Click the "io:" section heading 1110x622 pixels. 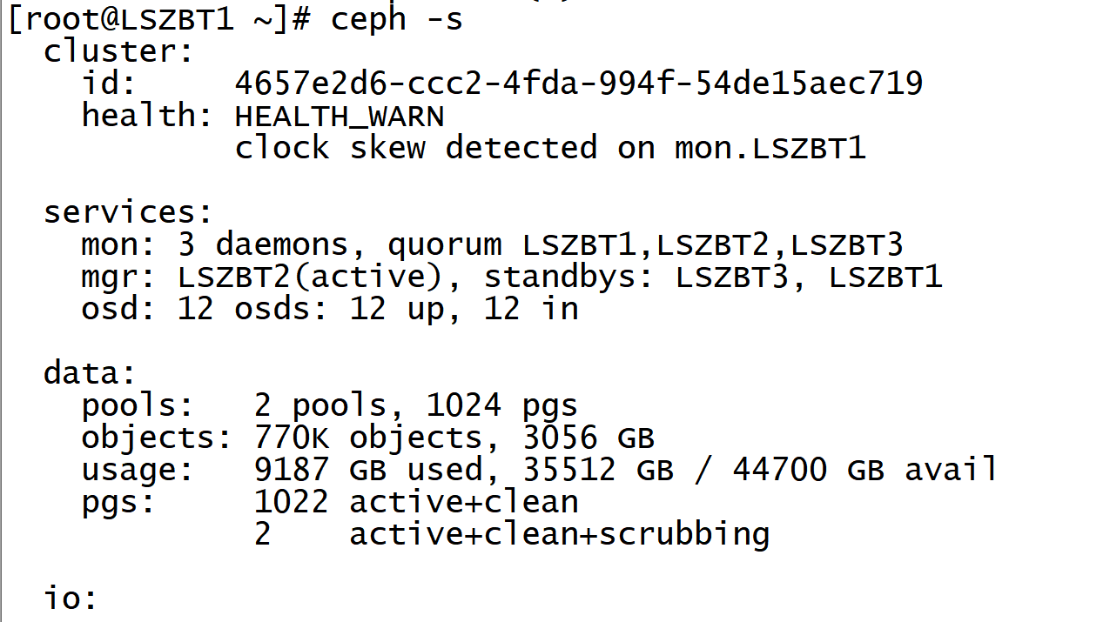[71, 599]
